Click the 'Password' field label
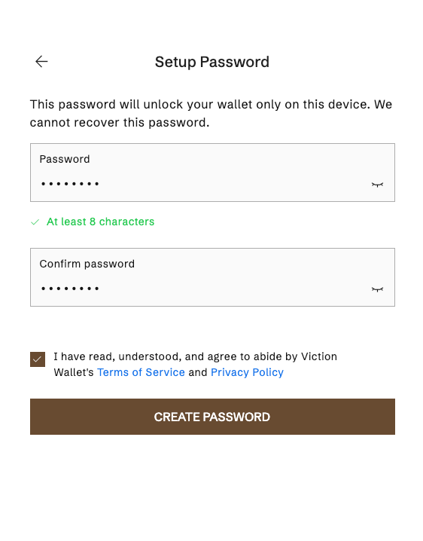 (65, 159)
